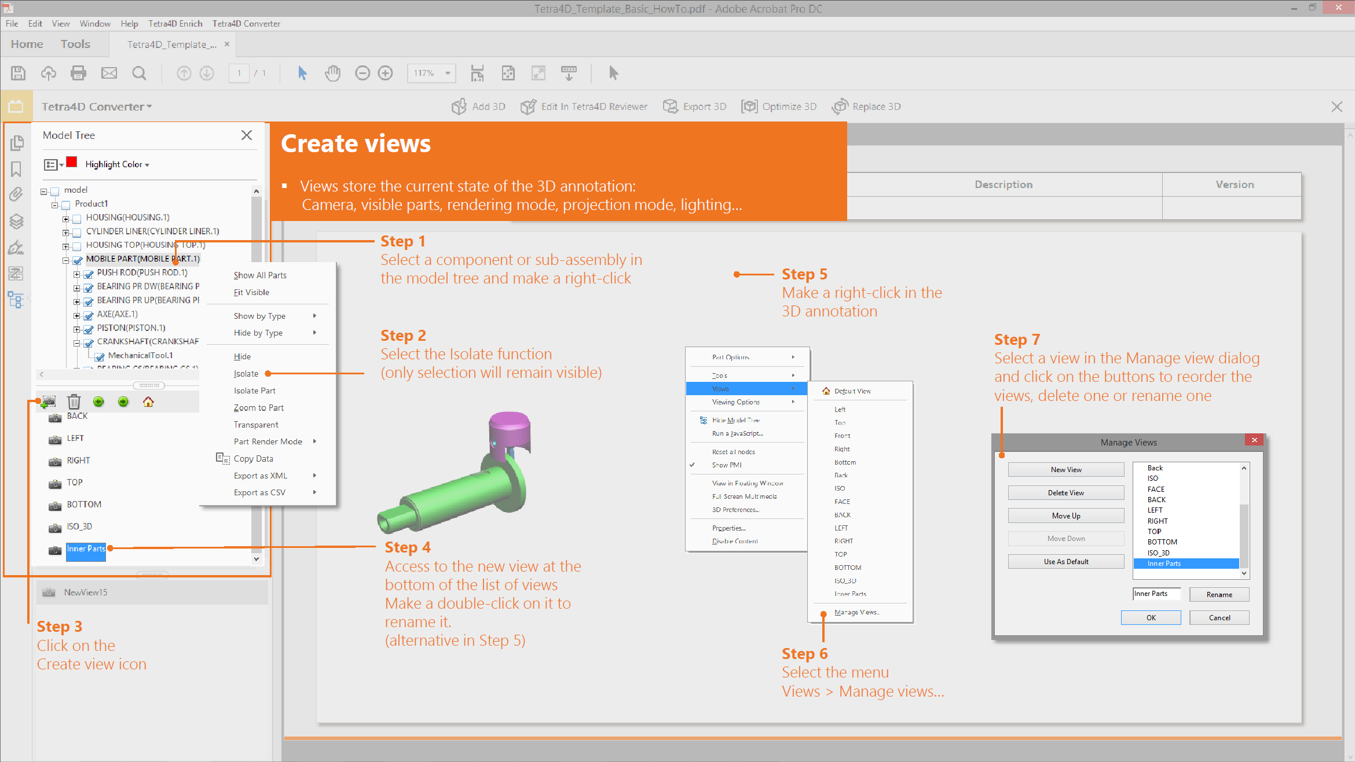Open the Attachments paperclip panel
The width and height of the screenshot is (1355, 762).
tap(16, 194)
